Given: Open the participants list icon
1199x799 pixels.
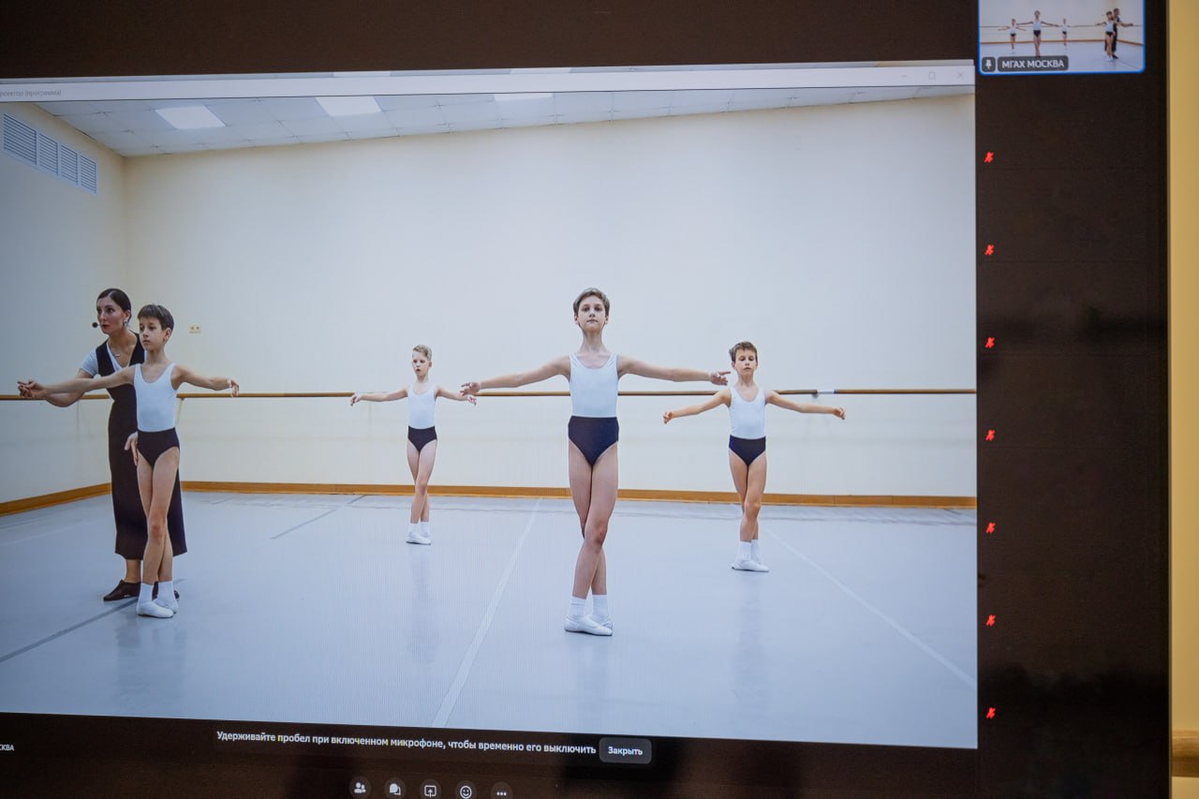Looking at the screenshot, I should point(360,789).
